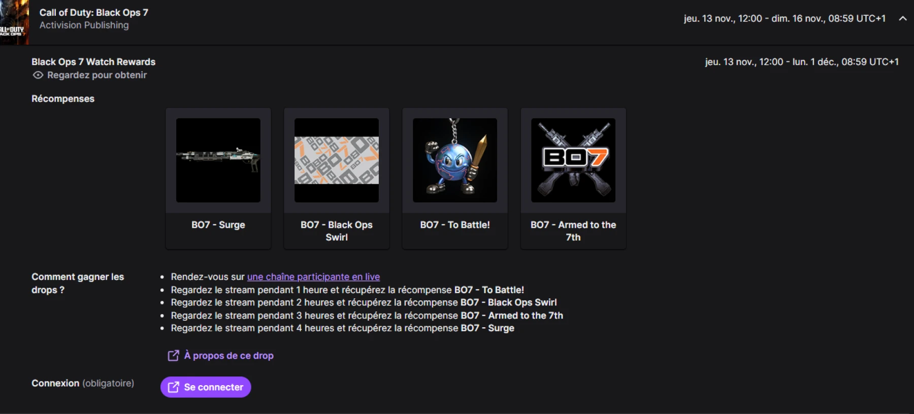This screenshot has width=914, height=414.
Task: Click the 'BO7 - Armed to the 7th' label
Action: (x=573, y=231)
